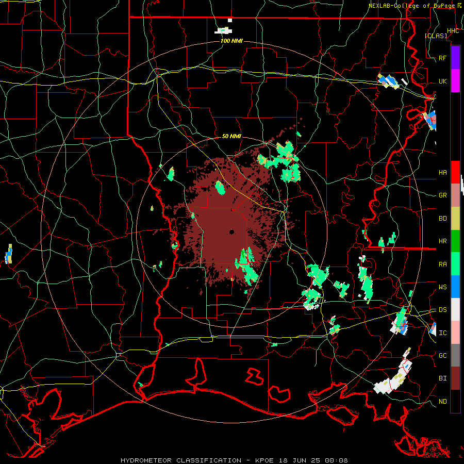Click the "HHC" product code text
Screen dimensions: 464x464
coord(453,31)
